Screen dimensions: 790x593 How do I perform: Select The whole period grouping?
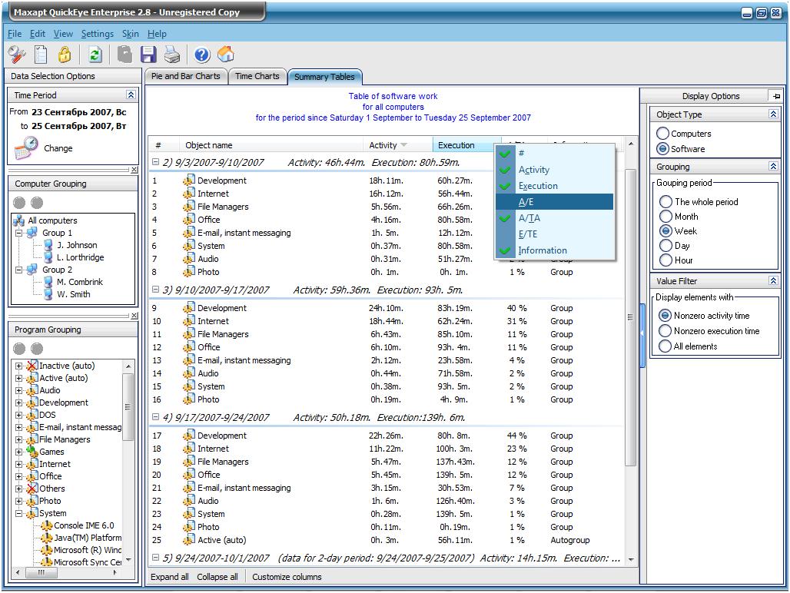699,202
